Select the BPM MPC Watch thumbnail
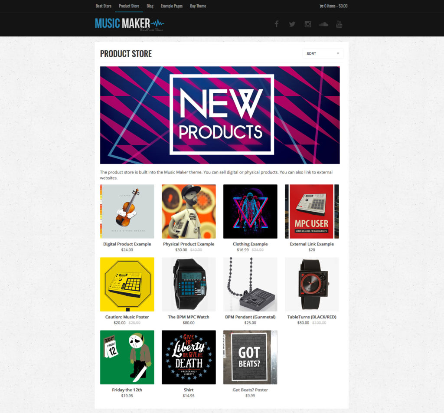This screenshot has width=444, height=413. click(x=189, y=285)
